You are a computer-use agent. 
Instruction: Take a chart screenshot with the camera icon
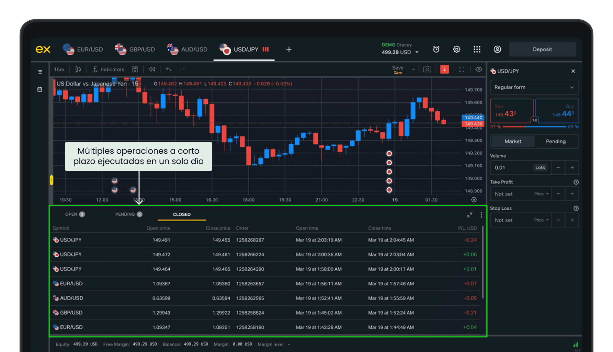pyautogui.click(x=427, y=69)
